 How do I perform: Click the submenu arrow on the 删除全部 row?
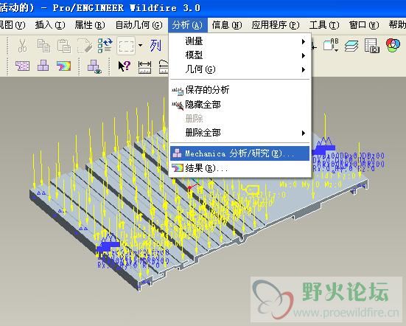coord(304,133)
